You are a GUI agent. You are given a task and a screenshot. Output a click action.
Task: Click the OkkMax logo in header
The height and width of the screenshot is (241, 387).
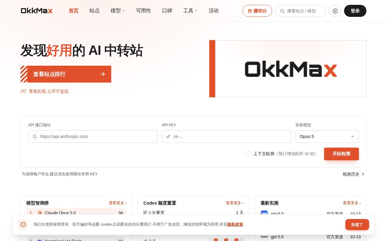tap(37, 11)
